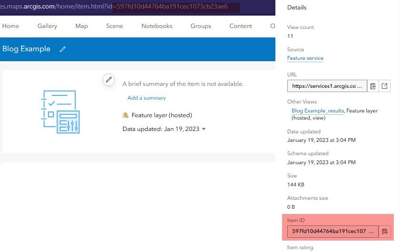Open the service URL in new window
Image resolution: width=400 pixels, height=251 pixels.
coord(384,86)
